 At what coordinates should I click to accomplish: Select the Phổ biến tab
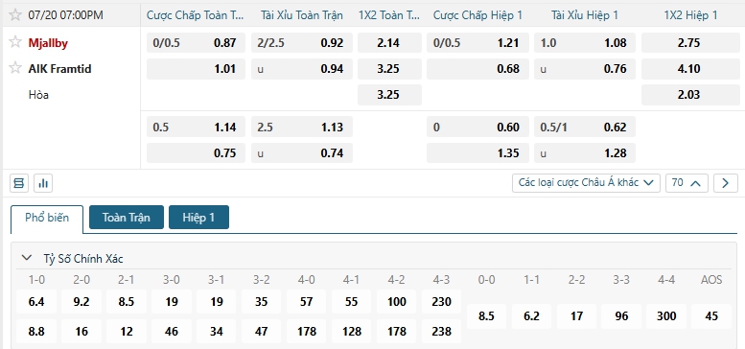(47, 219)
